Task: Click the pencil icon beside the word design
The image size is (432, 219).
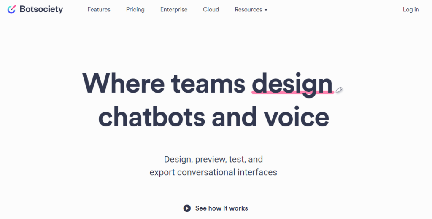Action: click(339, 89)
